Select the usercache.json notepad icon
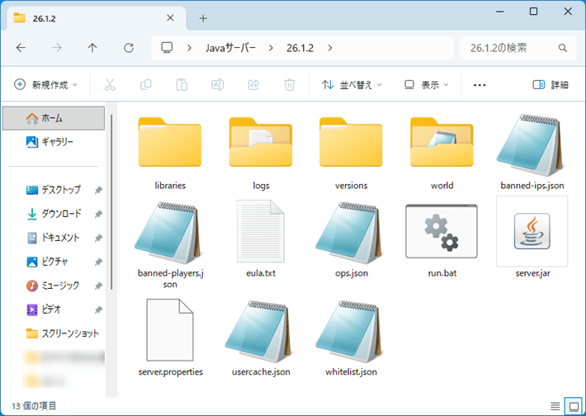The height and width of the screenshot is (416, 586). coord(258,331)
